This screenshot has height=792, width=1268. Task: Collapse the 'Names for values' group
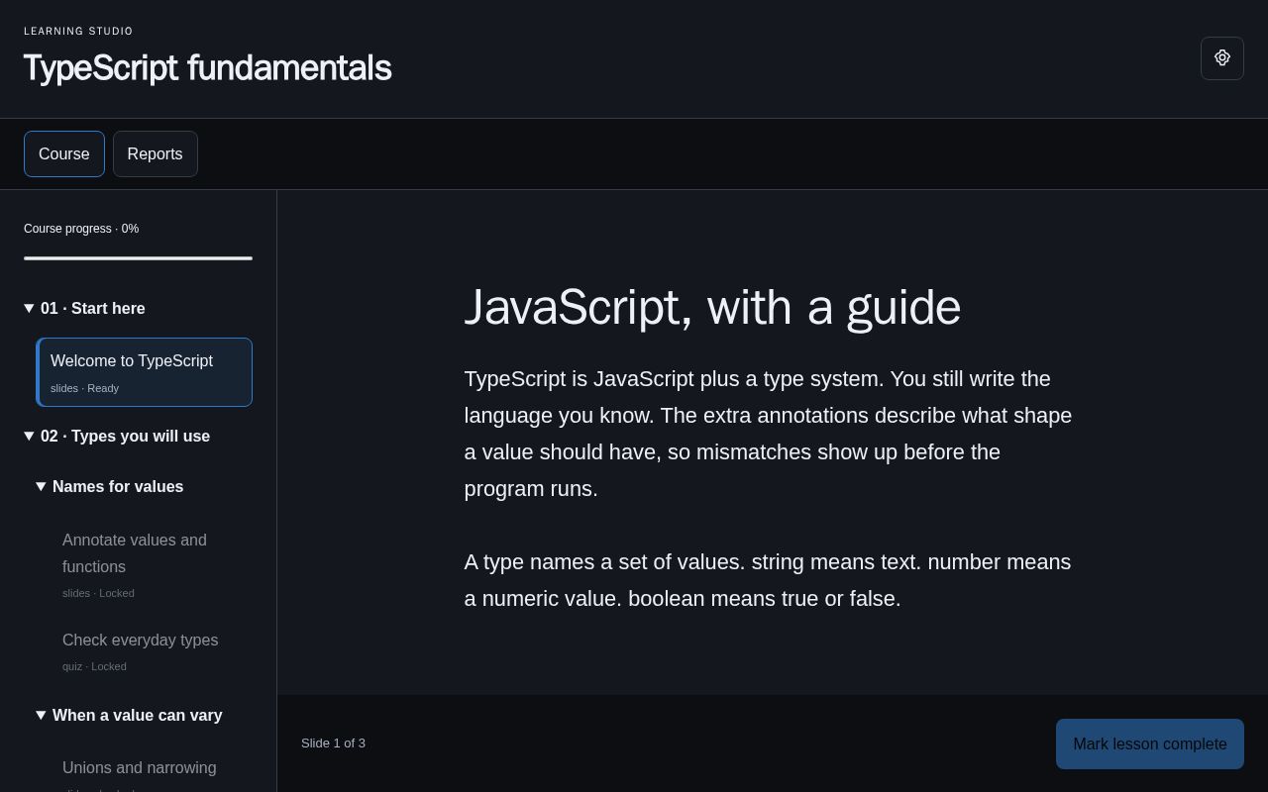pos(144,487)
